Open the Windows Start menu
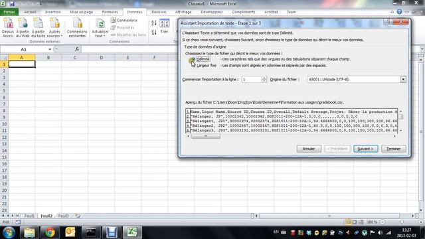Viewport: 425px width, 239px height. point(9,232)
